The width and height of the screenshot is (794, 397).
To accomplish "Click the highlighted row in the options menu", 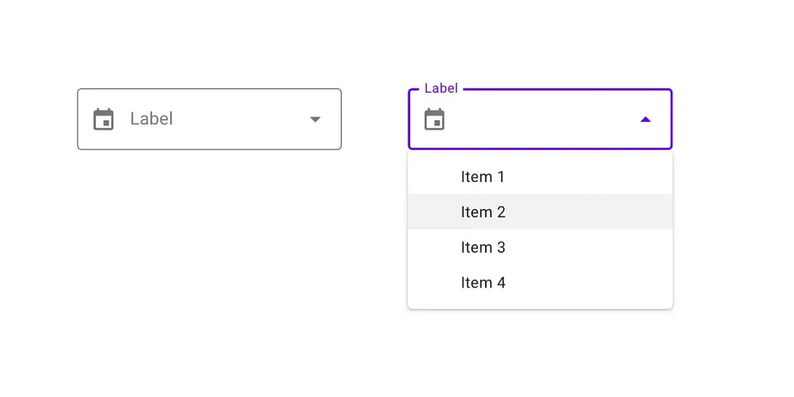I will click(x=540, y=212).
